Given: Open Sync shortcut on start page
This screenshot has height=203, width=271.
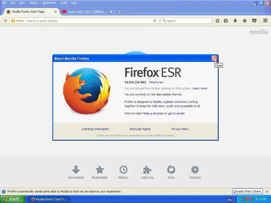Looking at the screenshot, I should coord(171,172).
